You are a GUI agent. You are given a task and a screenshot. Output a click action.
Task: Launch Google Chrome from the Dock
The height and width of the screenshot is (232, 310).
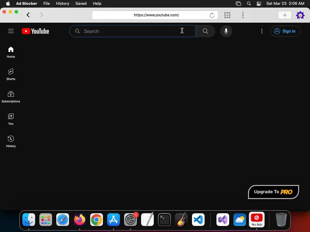pos(97,220)
